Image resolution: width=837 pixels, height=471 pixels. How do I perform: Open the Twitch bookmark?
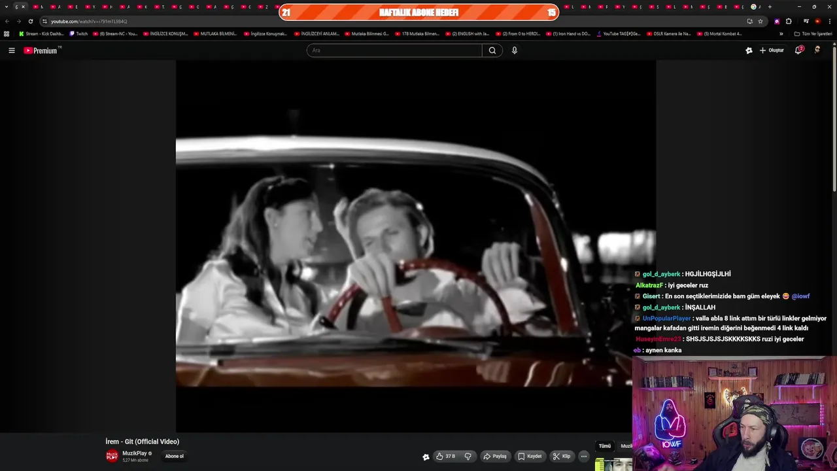pos(78,33)
